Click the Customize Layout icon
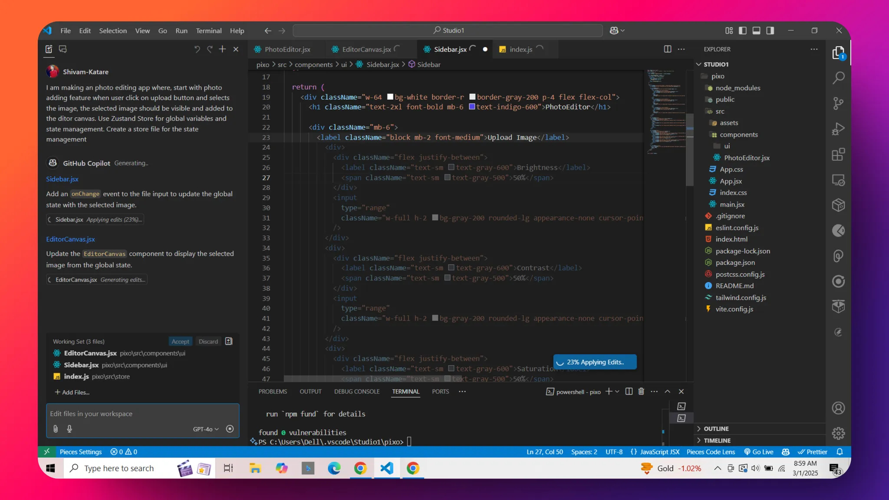Screen dimensions: 889x500 [729, 30]
